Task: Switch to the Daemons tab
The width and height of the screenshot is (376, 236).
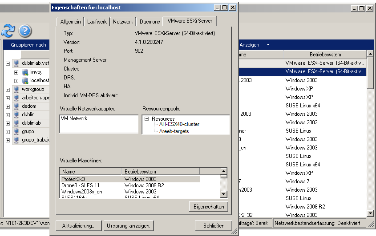Action: pyautogui.click(x=150, y=22)
